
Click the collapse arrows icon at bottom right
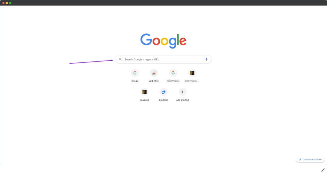(323, 170)
